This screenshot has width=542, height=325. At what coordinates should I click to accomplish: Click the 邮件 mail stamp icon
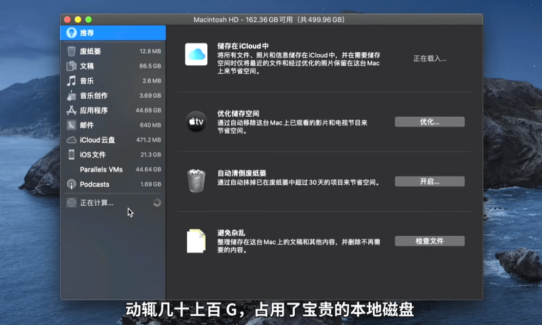pyautogui.click(x=71, y=125)
